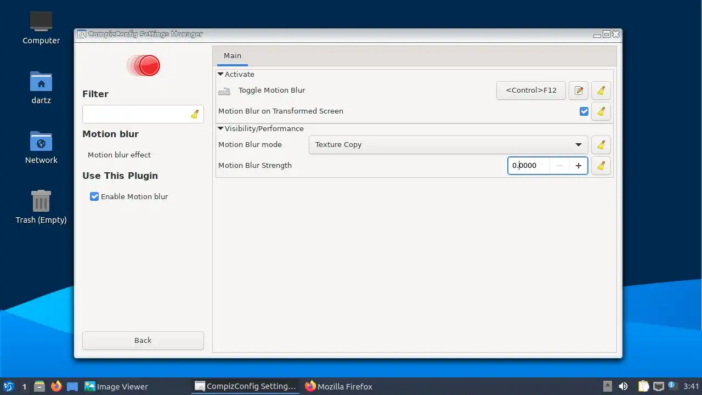Screen dimensions: 702x395
Task: Click the network status tray icon
Action: tap(658, 386)
